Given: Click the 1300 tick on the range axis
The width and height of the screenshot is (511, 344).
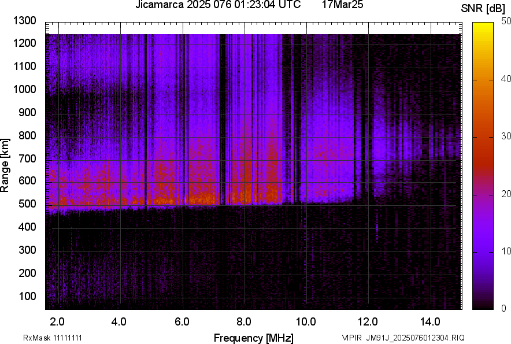Looking at the screenshot, I should click(x=27, y=21).
